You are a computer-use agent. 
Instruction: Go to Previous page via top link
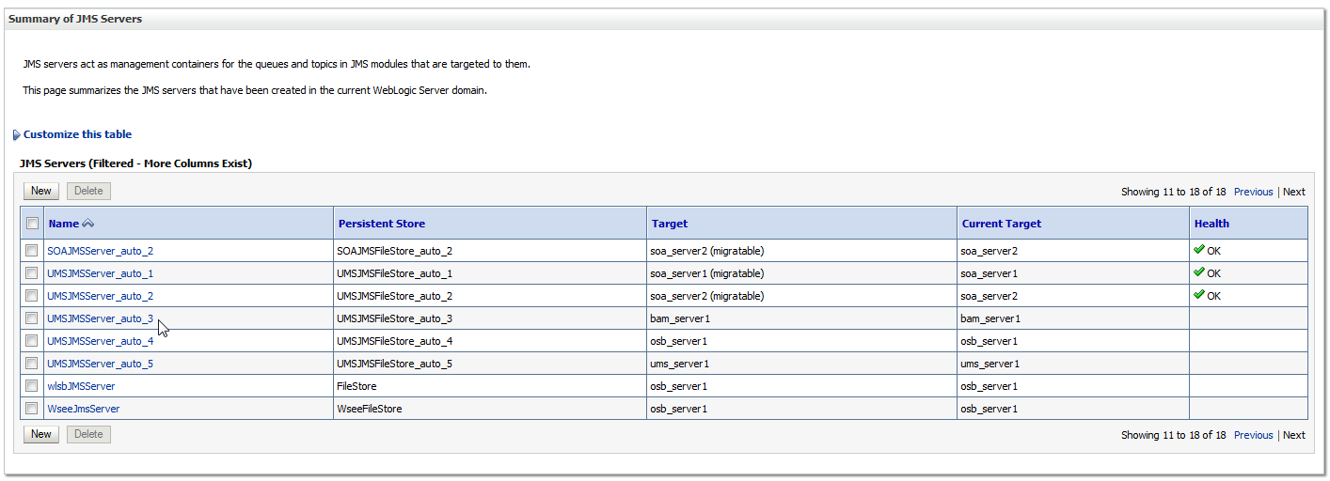pos(1253,192)
